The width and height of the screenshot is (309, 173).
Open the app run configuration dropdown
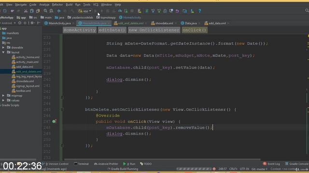85,11
